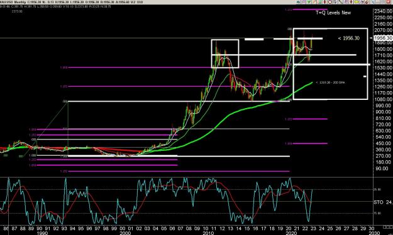Click the 1530.00 price axis label
The width and height of the screenshot is (393, 235).
383,68
